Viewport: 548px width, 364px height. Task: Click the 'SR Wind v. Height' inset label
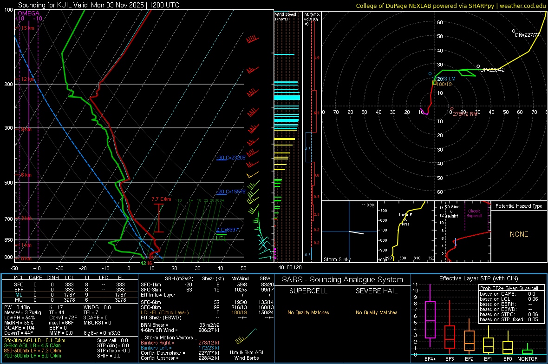click(453, 212)
